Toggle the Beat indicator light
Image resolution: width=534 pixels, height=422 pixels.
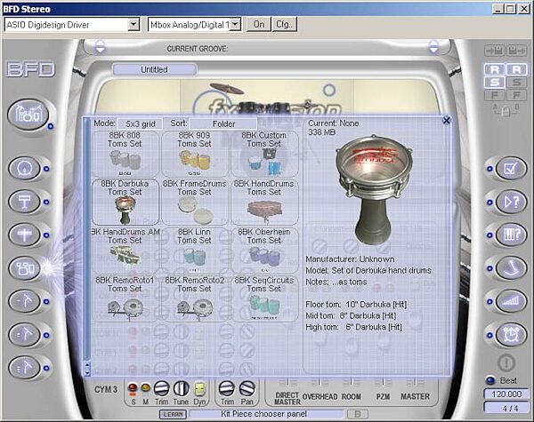490,380
